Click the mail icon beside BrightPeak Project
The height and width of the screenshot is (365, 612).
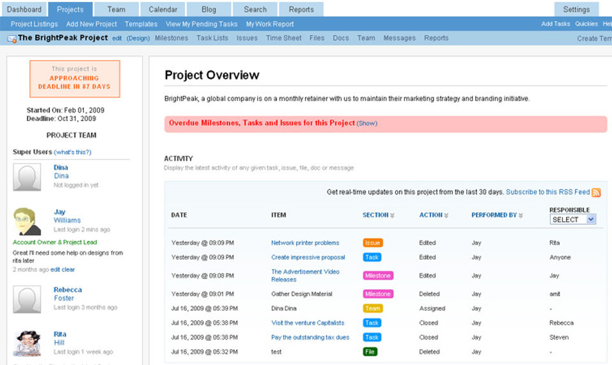11,39
